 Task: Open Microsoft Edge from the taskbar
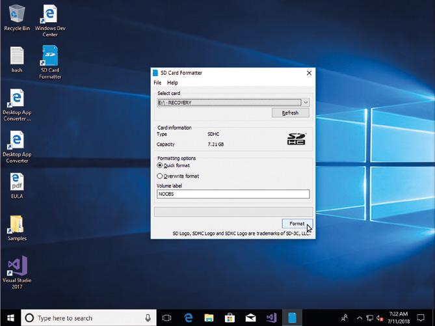(189, 318)
